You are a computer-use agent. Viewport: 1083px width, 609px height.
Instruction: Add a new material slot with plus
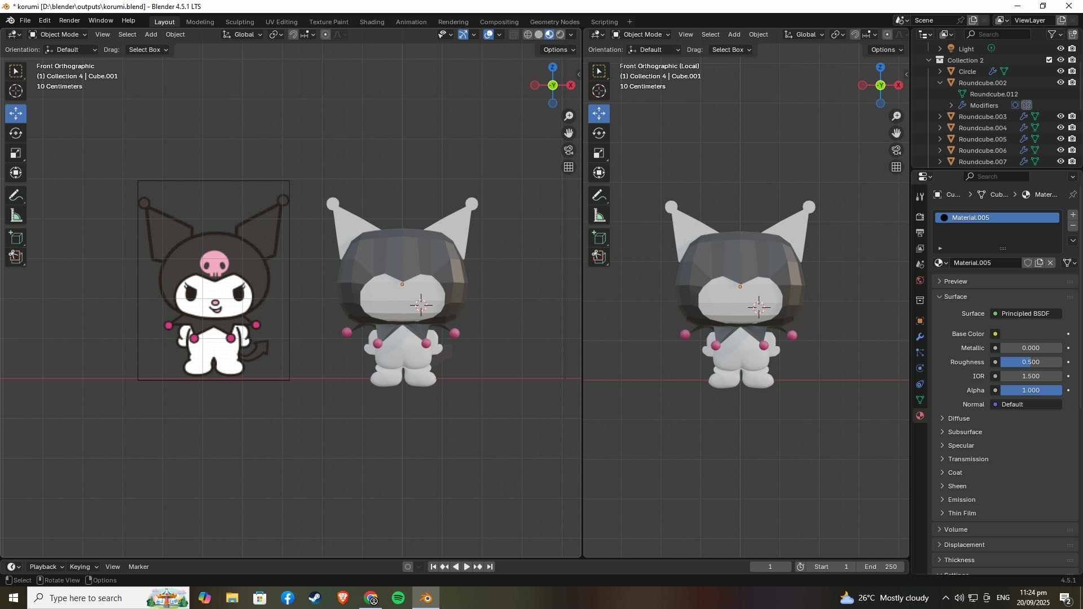point(1073,215)
